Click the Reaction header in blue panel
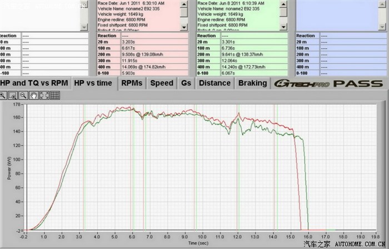This screenshot has height=249, width=389. point(306,36)
